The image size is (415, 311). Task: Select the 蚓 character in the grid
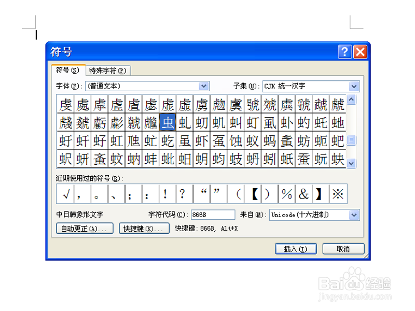click(269, 159)
